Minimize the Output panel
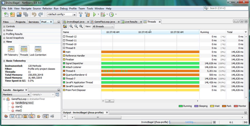 [x=246, y=112]
